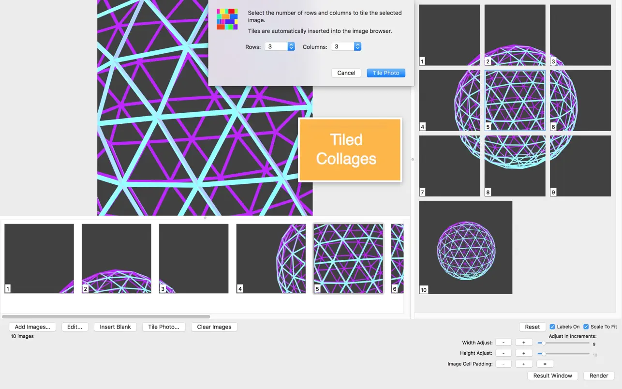This screenshot has height=389, width=622.
Task: Decrease the Height Adjust value
Action: pos(504,353)
